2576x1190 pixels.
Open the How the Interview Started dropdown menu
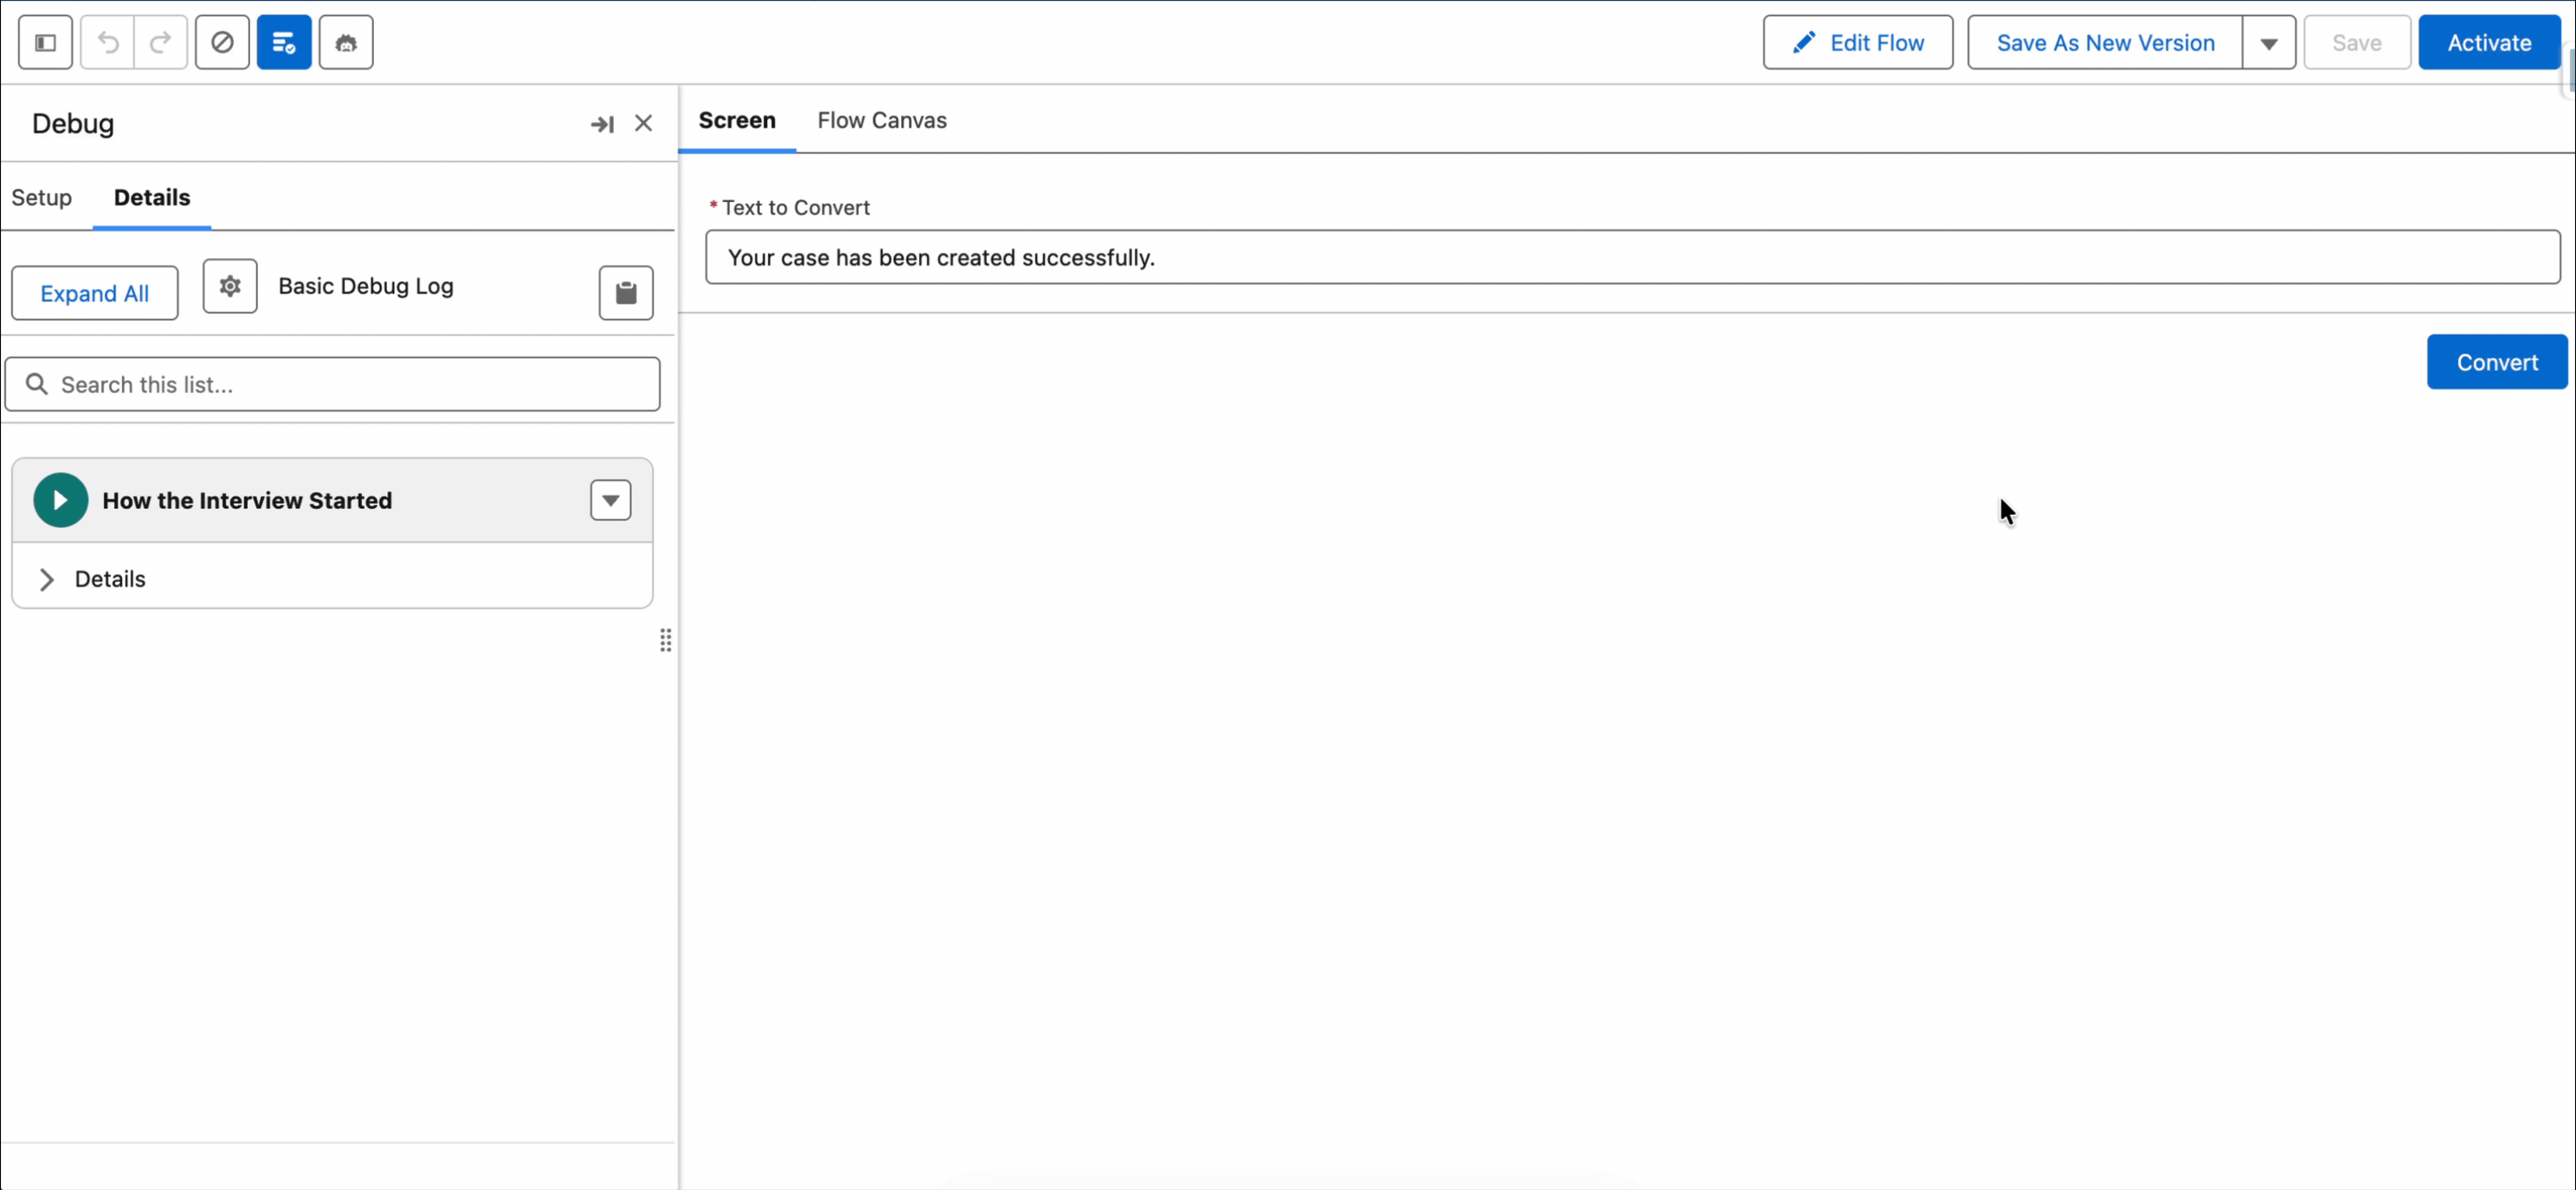pos(611,500)
